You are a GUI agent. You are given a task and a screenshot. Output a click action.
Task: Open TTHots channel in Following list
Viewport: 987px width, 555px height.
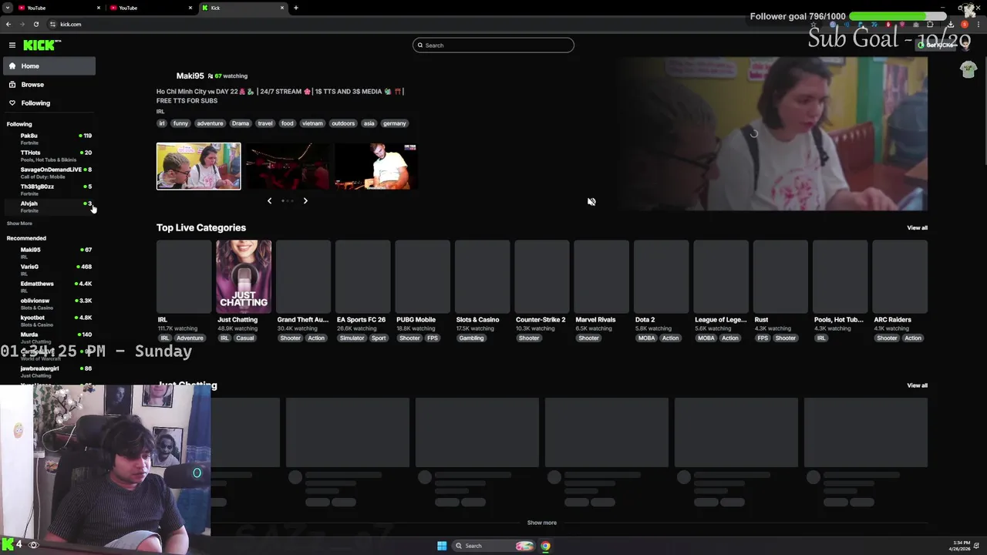click(x=49, y=156)
